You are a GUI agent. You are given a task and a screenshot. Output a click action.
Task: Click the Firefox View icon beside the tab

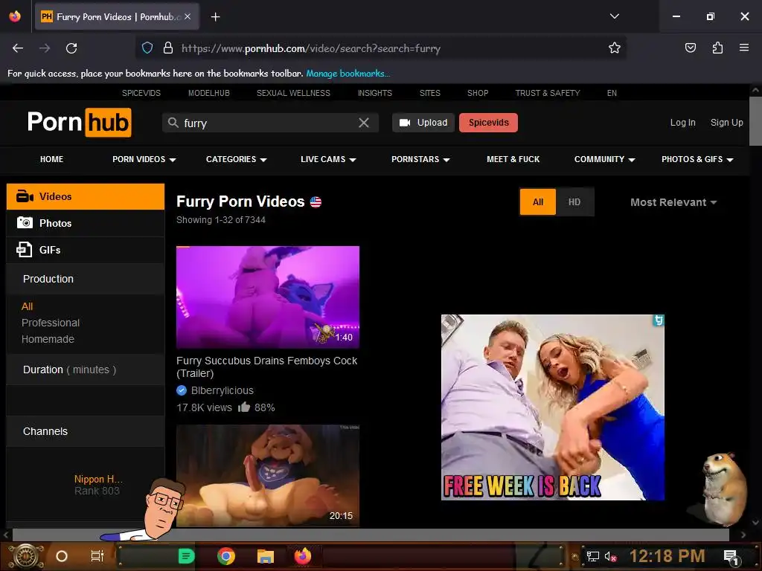pos(15,16)
